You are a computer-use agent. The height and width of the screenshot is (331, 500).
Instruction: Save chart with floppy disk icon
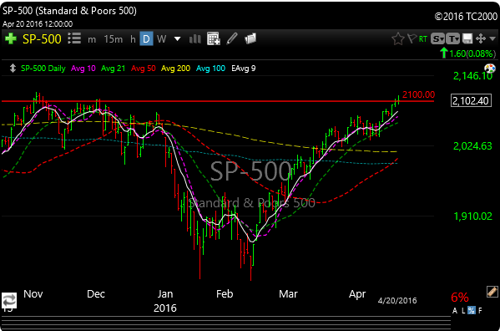point(467,38)
